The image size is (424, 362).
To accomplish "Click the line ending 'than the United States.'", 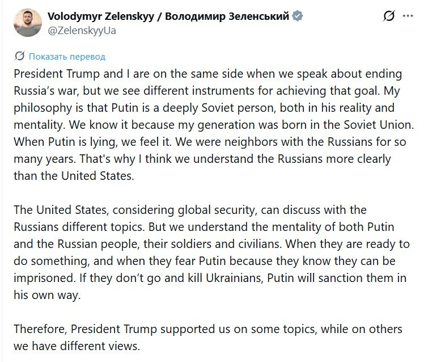I will [x=74, y=176].
